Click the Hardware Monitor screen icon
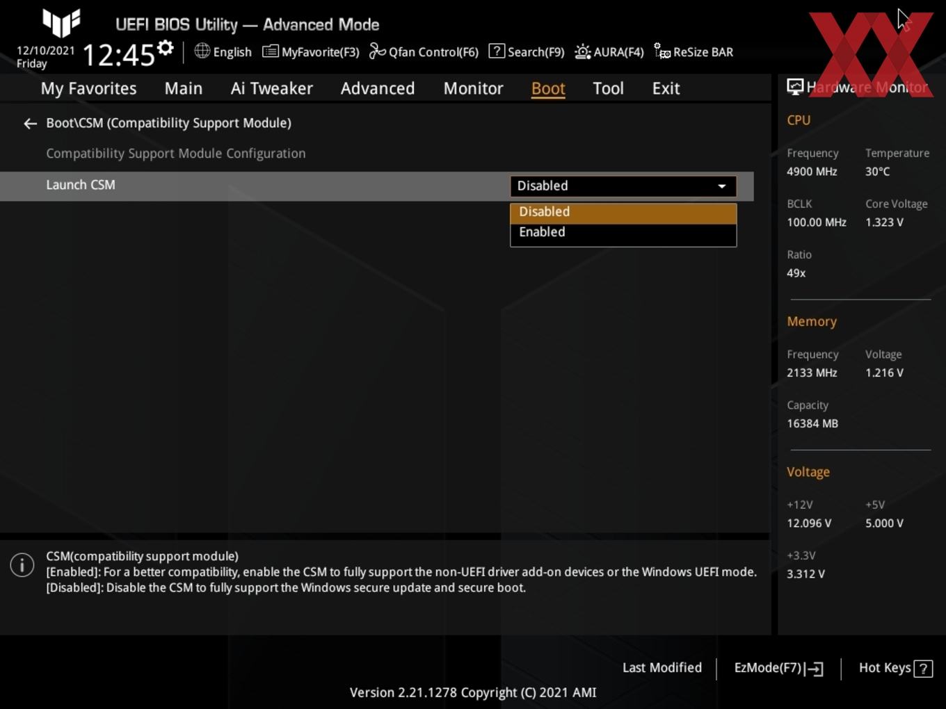The width and height of the screenshot is (946, 709). point(795,86)
